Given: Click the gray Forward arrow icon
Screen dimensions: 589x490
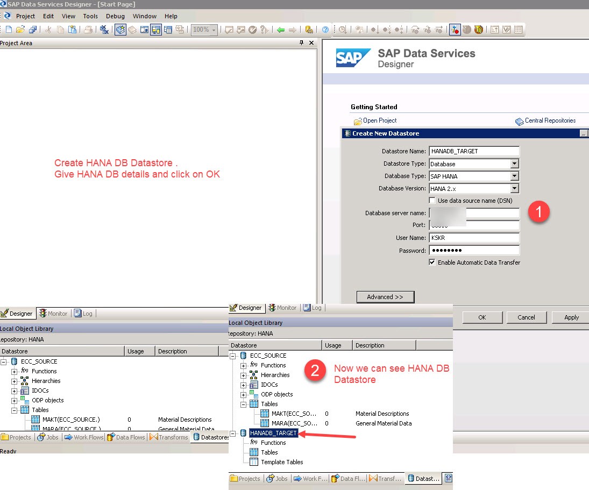Looking at the screenshot, I should [x=292, y=30].
